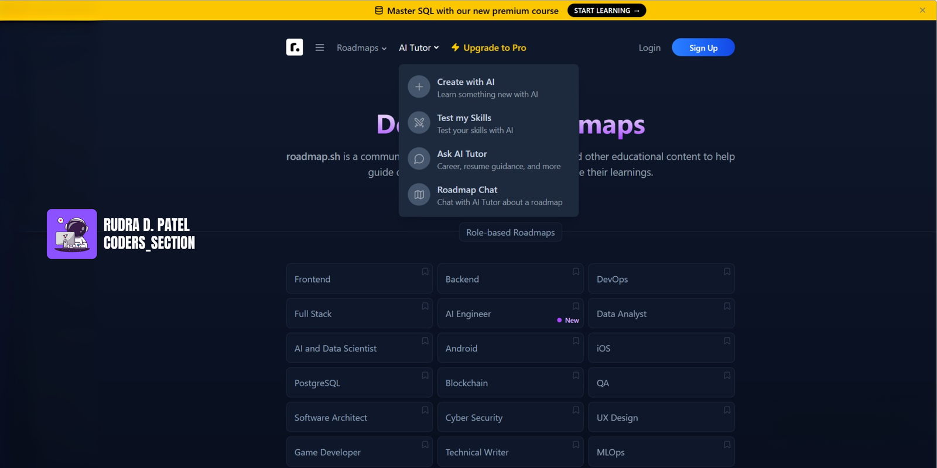This screenshot has width=937, height=468.
Task: Open the hamburger menu icon
Action: tap(320, 47)
